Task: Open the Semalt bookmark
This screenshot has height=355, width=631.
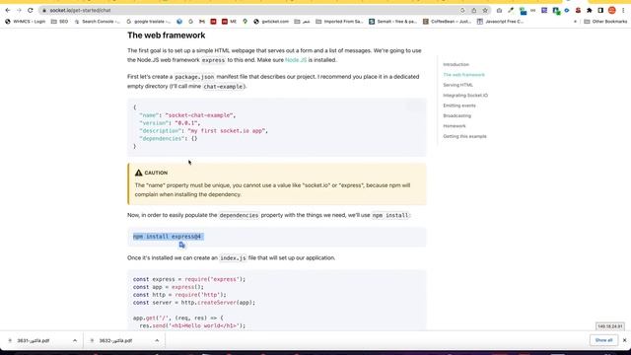Action: pyautogui.click(x=392, y=22)
